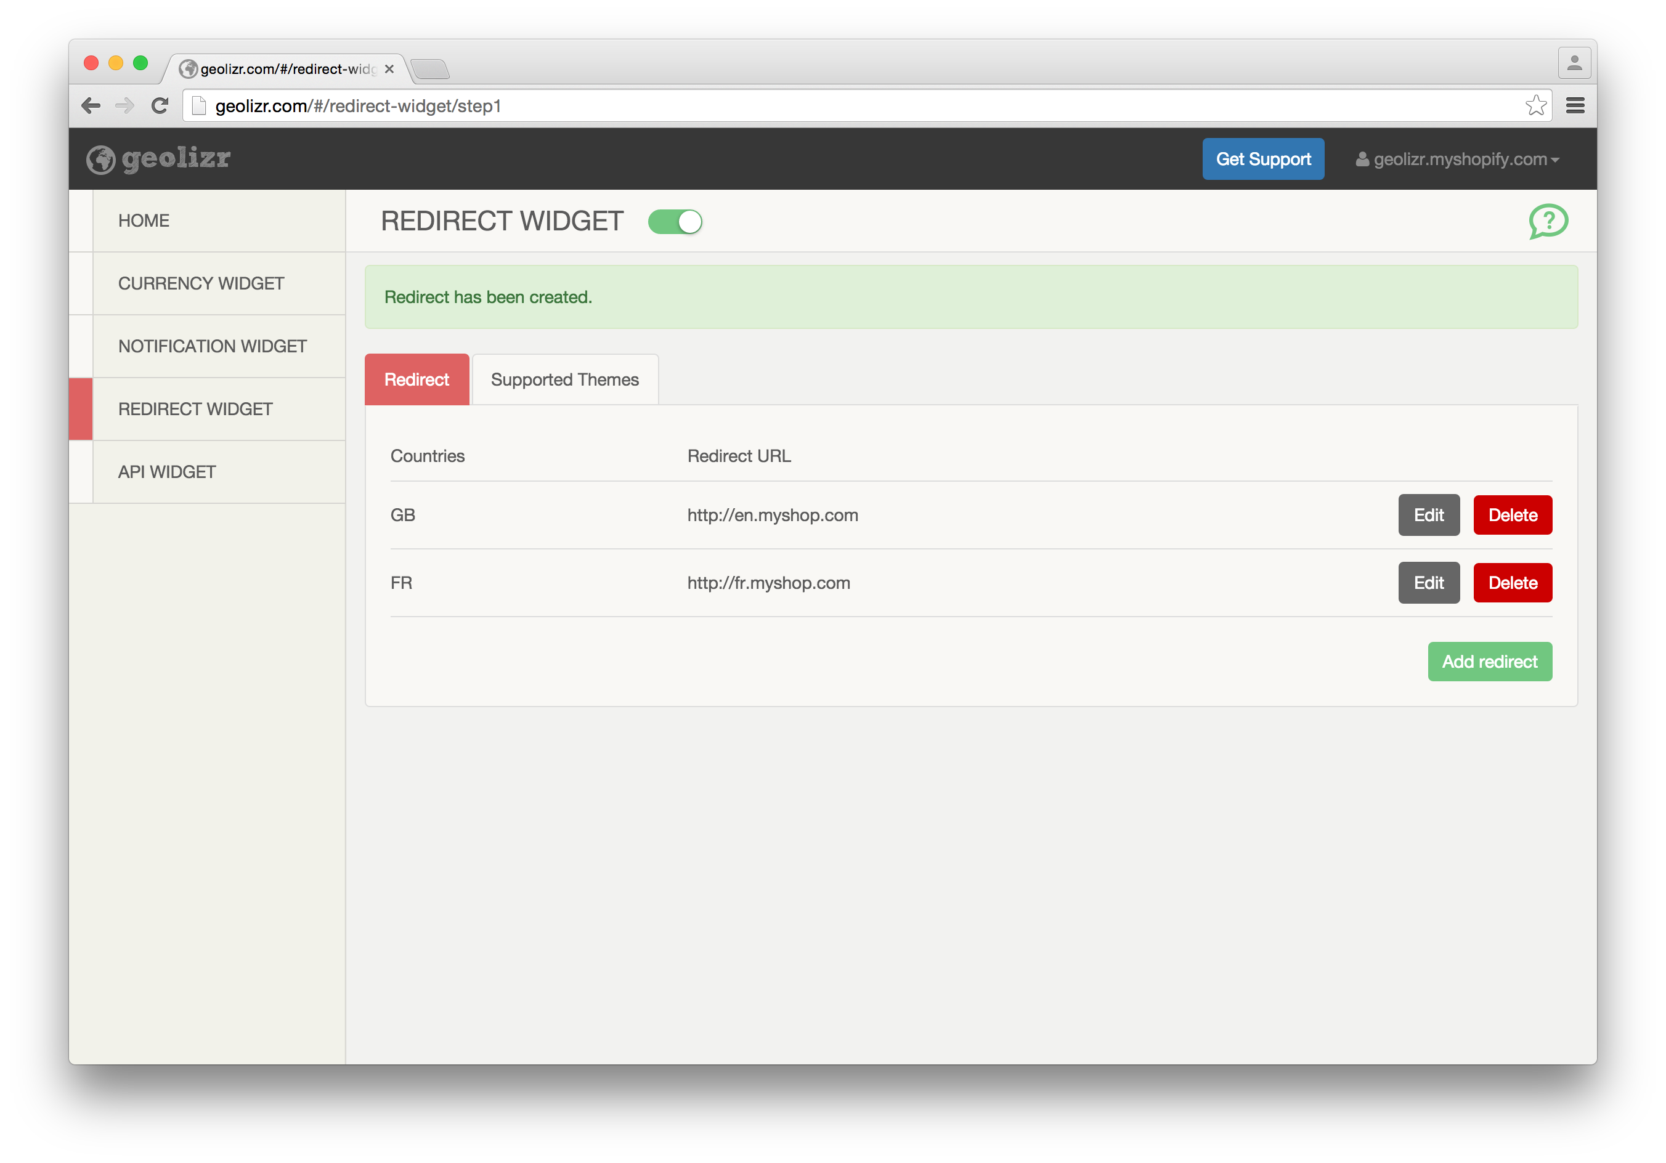Click the green Add redirect button
The width and height of the screenshot is (1666, 1163).
(1489, 662)
